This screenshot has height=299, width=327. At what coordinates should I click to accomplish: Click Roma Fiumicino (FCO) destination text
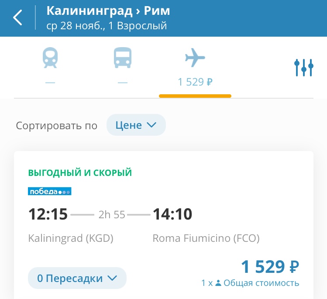pyautogui.click(x=206, y=238)
